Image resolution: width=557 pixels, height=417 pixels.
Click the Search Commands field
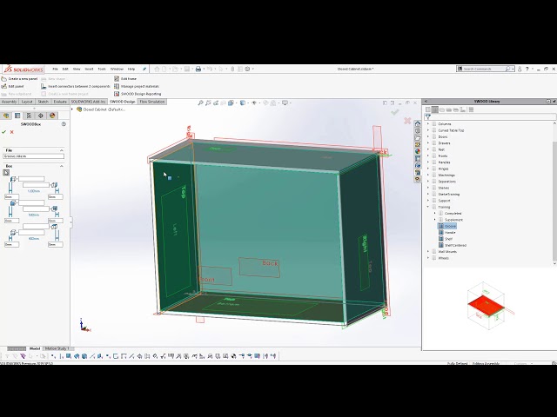click(x=484, y=69)
